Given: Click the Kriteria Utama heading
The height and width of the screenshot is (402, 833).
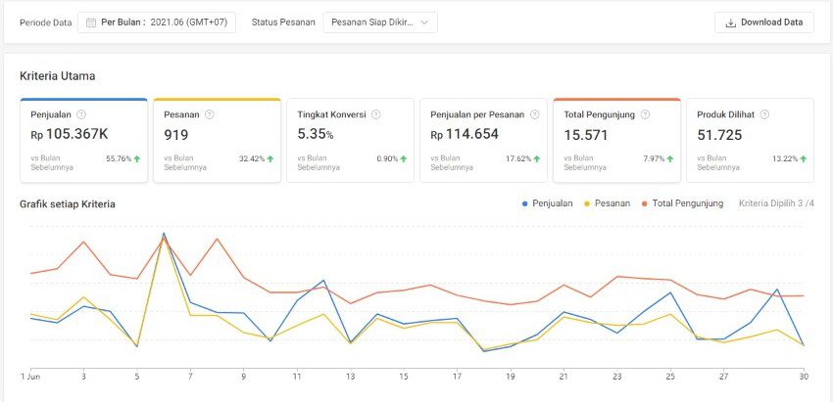Looking at the screenshot, I should [x=58, y=76].
